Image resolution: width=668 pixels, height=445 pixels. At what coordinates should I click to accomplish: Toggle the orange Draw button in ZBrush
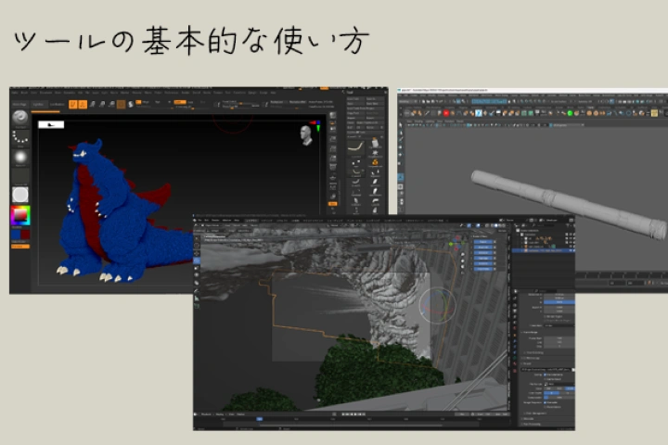[83, 105]
